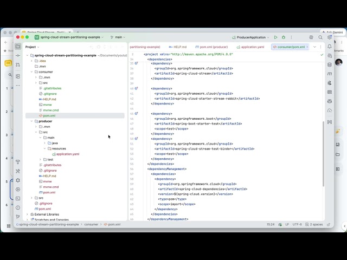Open consumer's .gitignore file

(48, 94)
